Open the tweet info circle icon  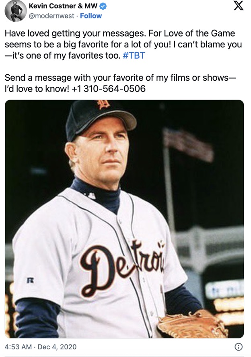coord(239,347)
